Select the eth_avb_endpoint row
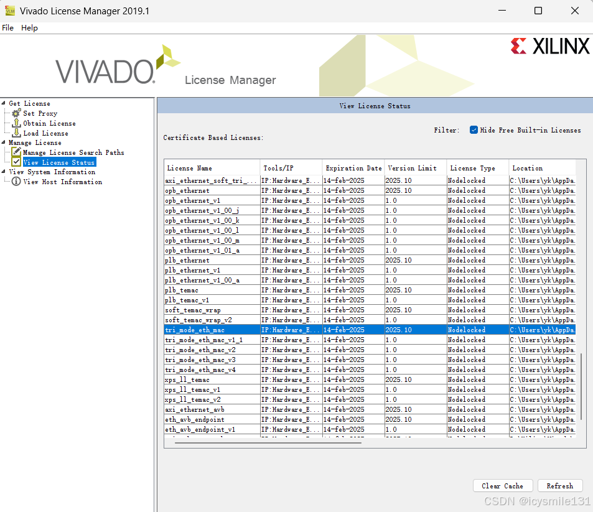The height and width of the screenshot is (512, 593). [x=370, y=419]
